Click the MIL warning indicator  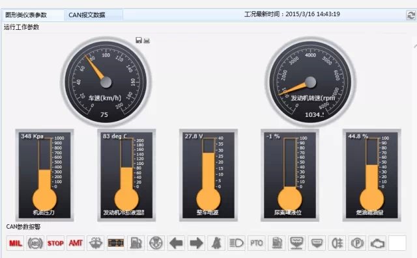(15, 243)
